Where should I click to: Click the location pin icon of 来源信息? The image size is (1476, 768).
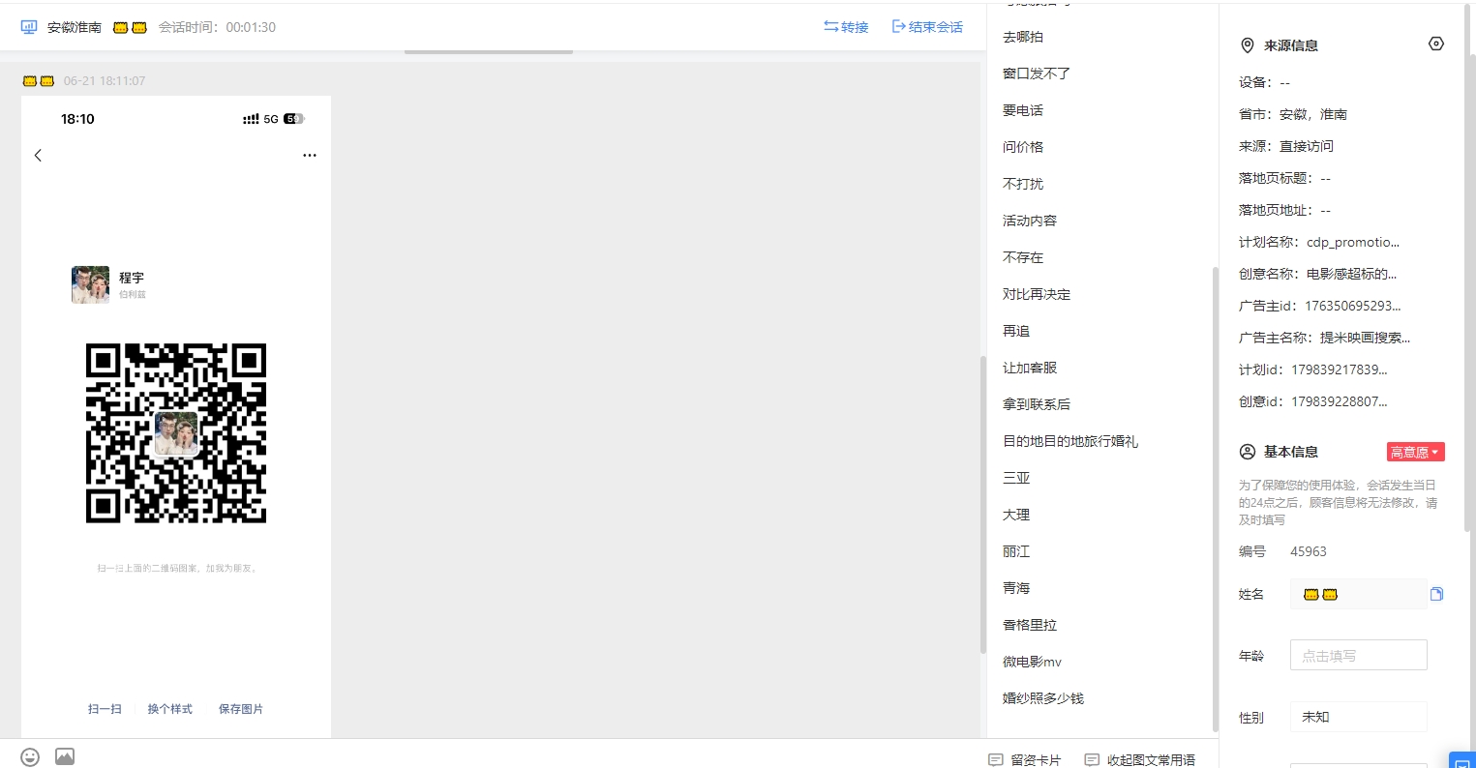[1248, 45]
